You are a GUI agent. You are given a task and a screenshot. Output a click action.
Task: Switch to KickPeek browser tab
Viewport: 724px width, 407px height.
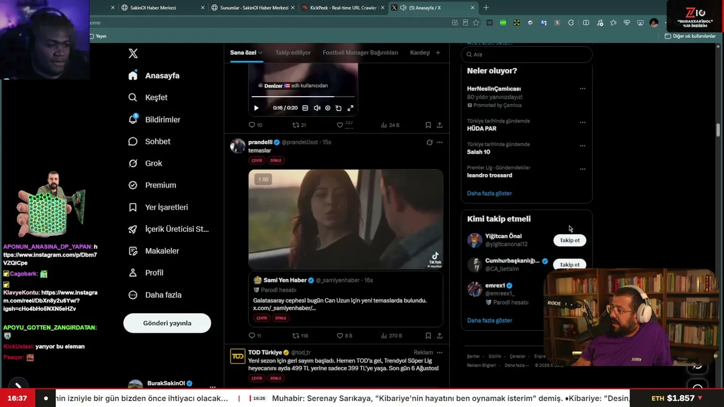343,8
